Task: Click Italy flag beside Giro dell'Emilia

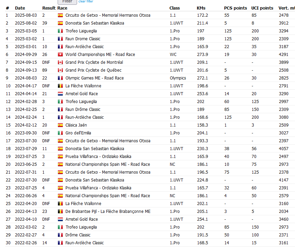Action: click(x=60, y=133)
